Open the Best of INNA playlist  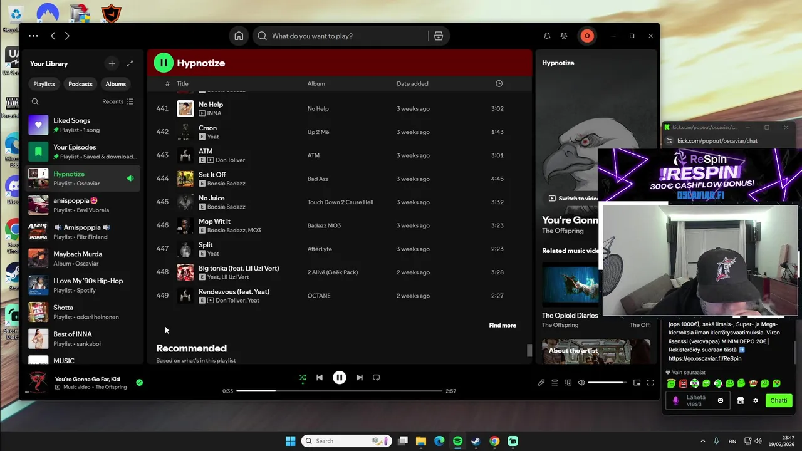click(x=83, y=339)
